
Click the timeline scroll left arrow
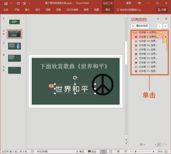click(155, 145)
